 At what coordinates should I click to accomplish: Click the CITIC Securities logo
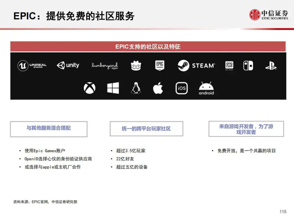pos(269,15)
